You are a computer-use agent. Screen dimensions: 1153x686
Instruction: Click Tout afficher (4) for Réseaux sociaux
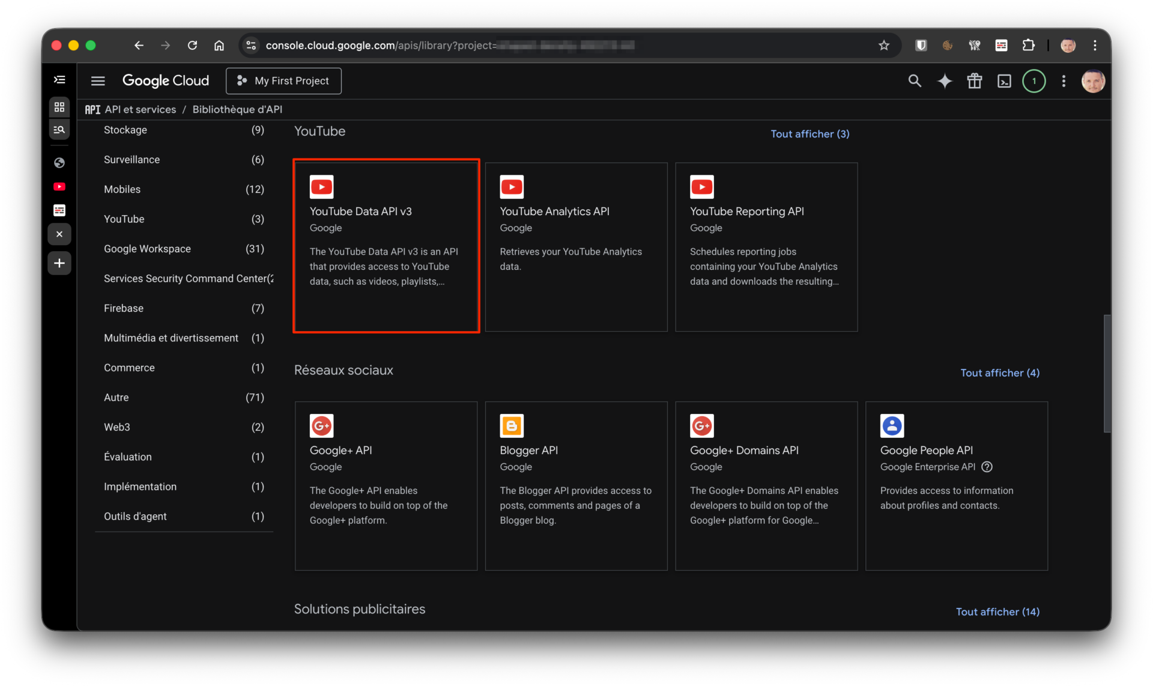pyautogui.click(x=1000, y=373)
